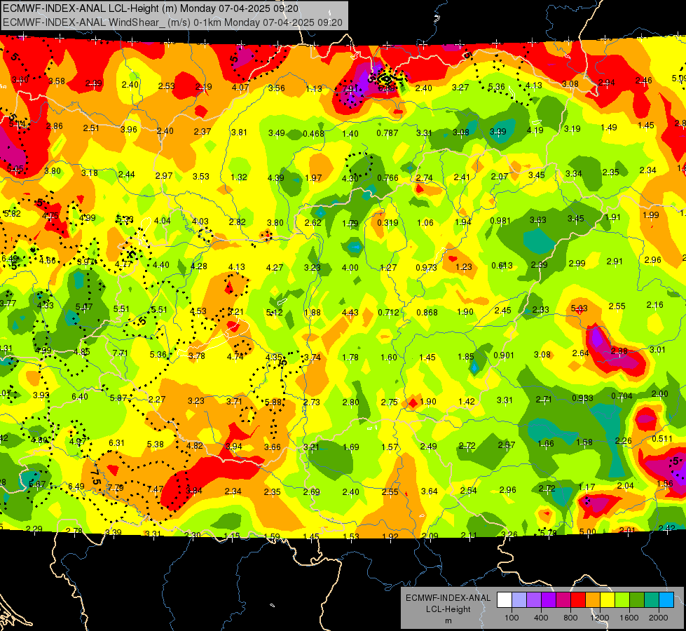The height and width of the screenshot is (631, 686).
Task: Click the wind shear value 5.00
Action: coord(588,532)
